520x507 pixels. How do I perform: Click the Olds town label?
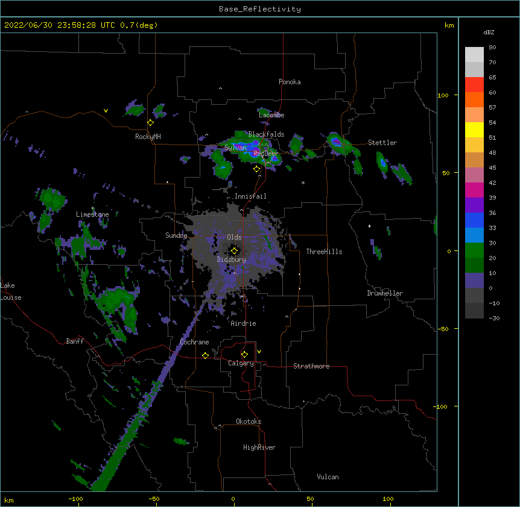(234, 237)
